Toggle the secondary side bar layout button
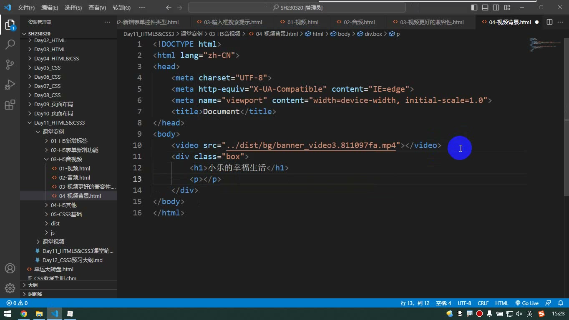The image size is (569, 320). click(496, 7)
